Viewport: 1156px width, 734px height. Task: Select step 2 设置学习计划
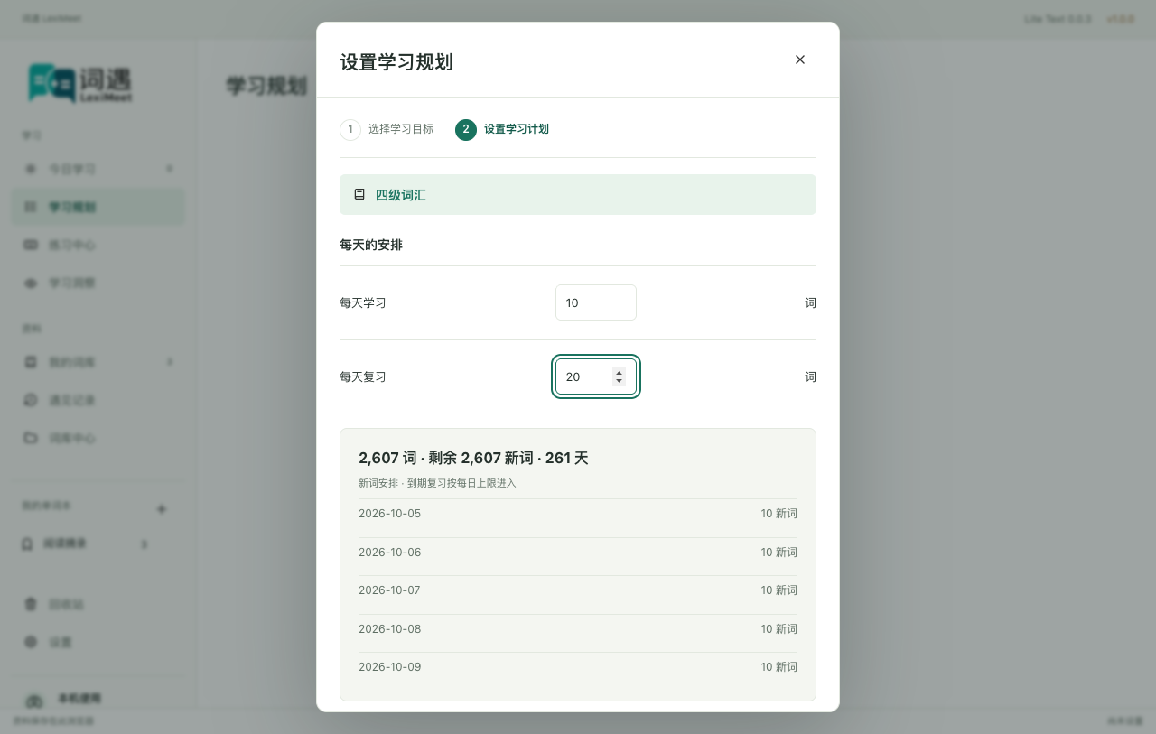(502, 129)
